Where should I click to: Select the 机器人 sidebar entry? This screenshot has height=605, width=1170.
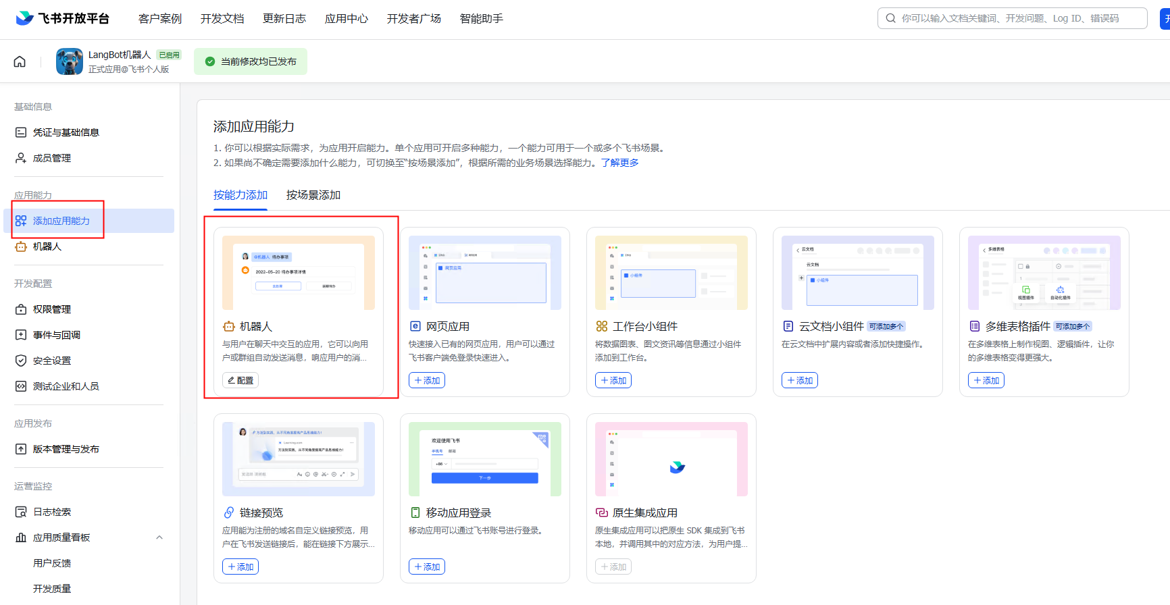click(x=89, y=246)
